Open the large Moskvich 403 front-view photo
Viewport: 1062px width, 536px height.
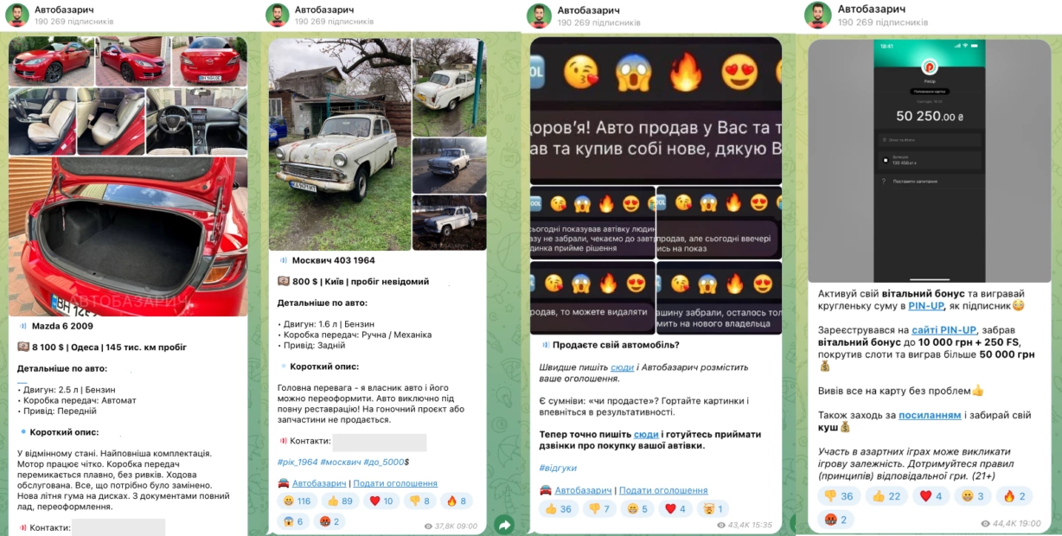340,144
